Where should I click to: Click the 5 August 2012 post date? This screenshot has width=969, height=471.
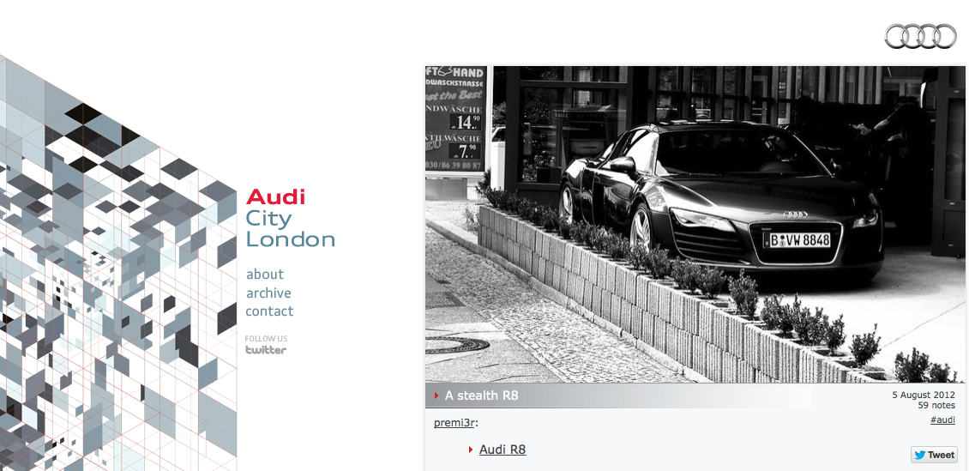coord(924,395)
